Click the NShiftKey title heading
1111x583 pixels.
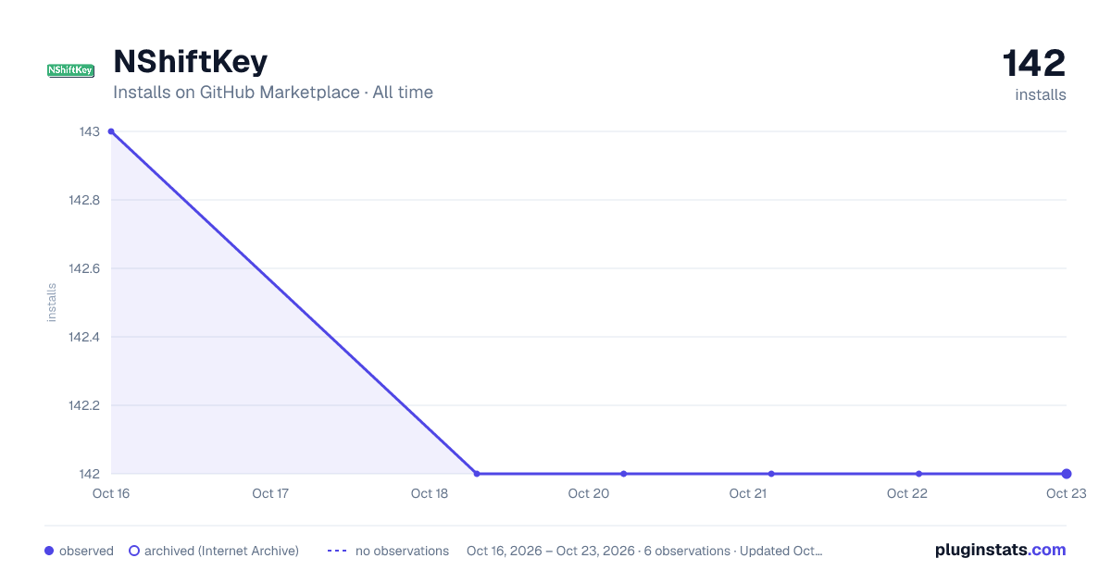190,61
